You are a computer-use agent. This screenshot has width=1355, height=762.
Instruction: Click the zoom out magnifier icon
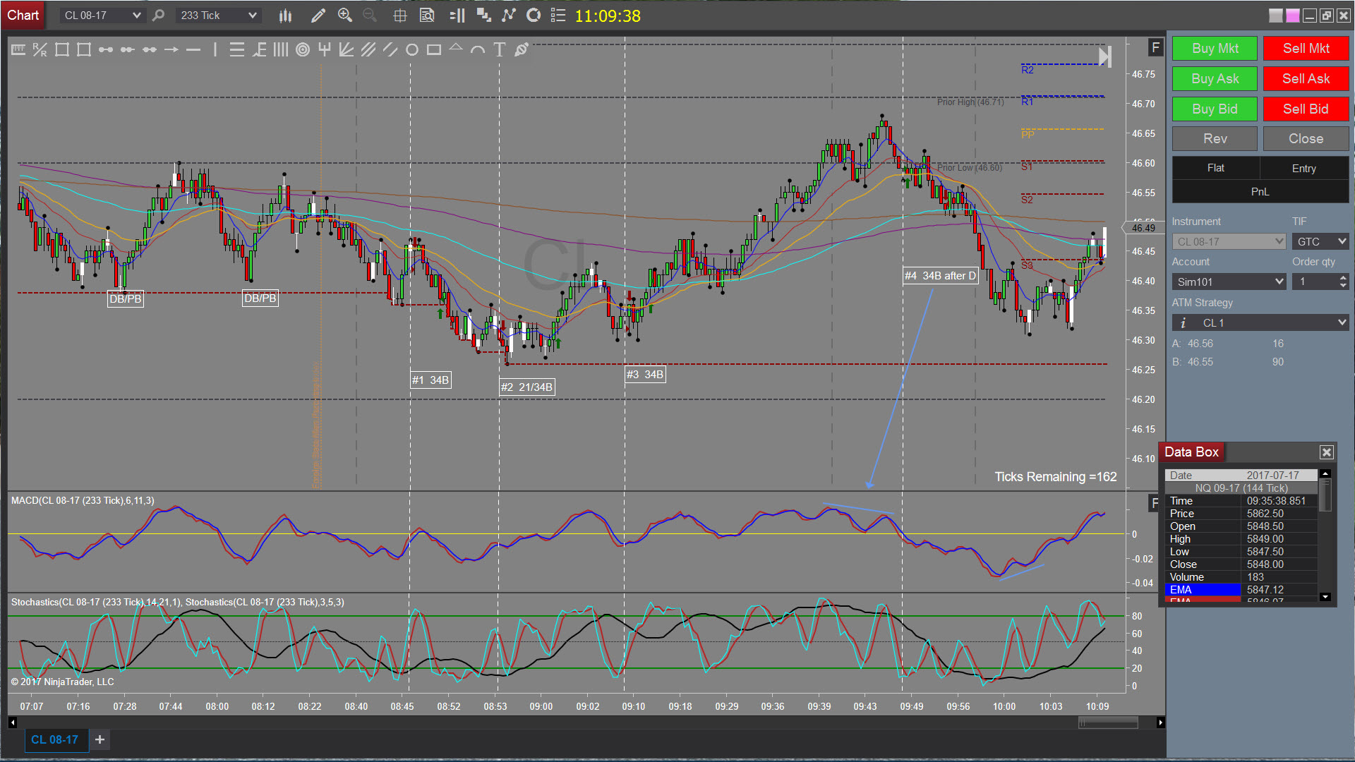coord(369,16)
